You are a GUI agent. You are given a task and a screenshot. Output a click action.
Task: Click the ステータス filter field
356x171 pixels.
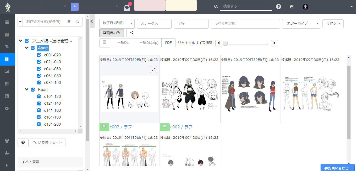pyautogui.click(x=154, y=24)
